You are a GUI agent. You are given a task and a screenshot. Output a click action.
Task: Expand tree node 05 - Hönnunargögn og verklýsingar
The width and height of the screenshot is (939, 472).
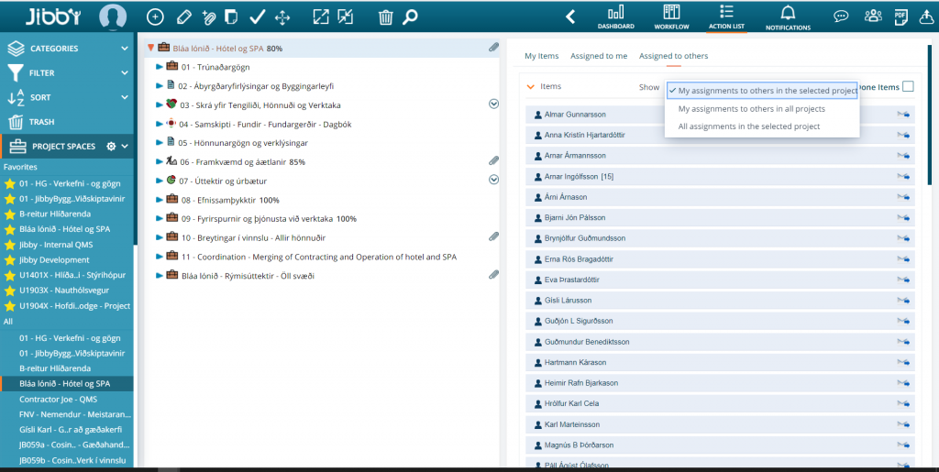point(160,143)
